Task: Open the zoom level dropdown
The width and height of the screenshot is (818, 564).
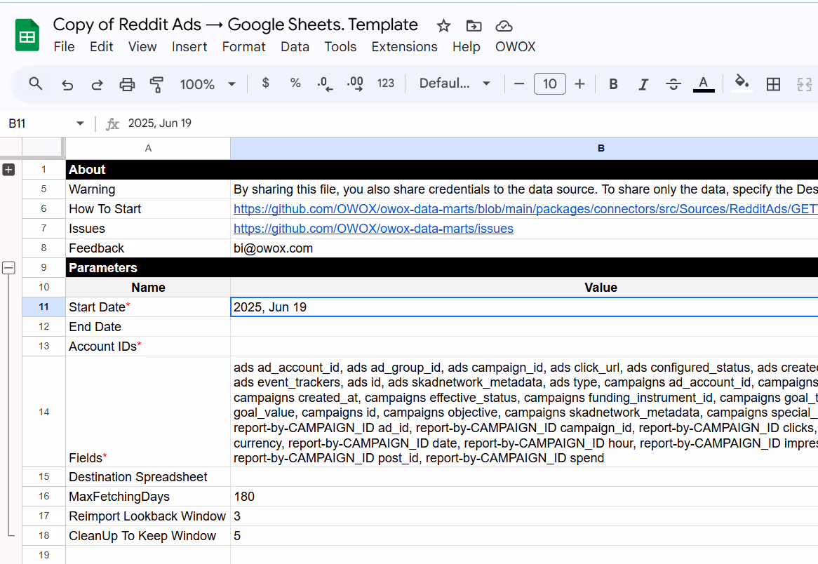Action: [208, 83]
